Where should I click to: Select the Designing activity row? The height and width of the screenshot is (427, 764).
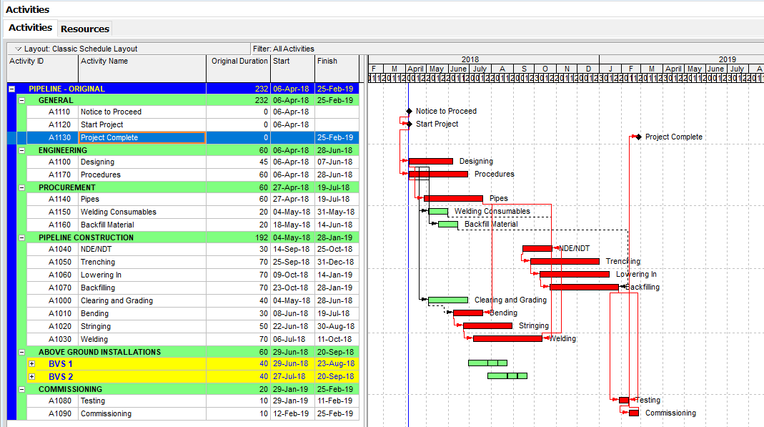[192, 162]
